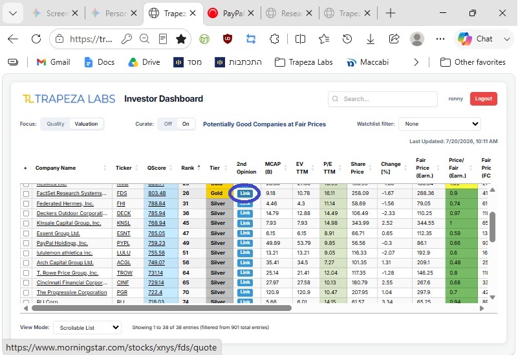Screen dimensions: 518x355
Task: Open the Downloads panel
Action: pos(371,39)
